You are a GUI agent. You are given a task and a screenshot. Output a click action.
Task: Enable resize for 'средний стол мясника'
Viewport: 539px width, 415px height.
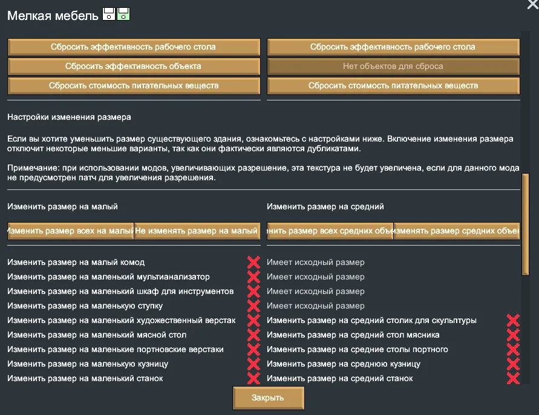coord(513,335)
